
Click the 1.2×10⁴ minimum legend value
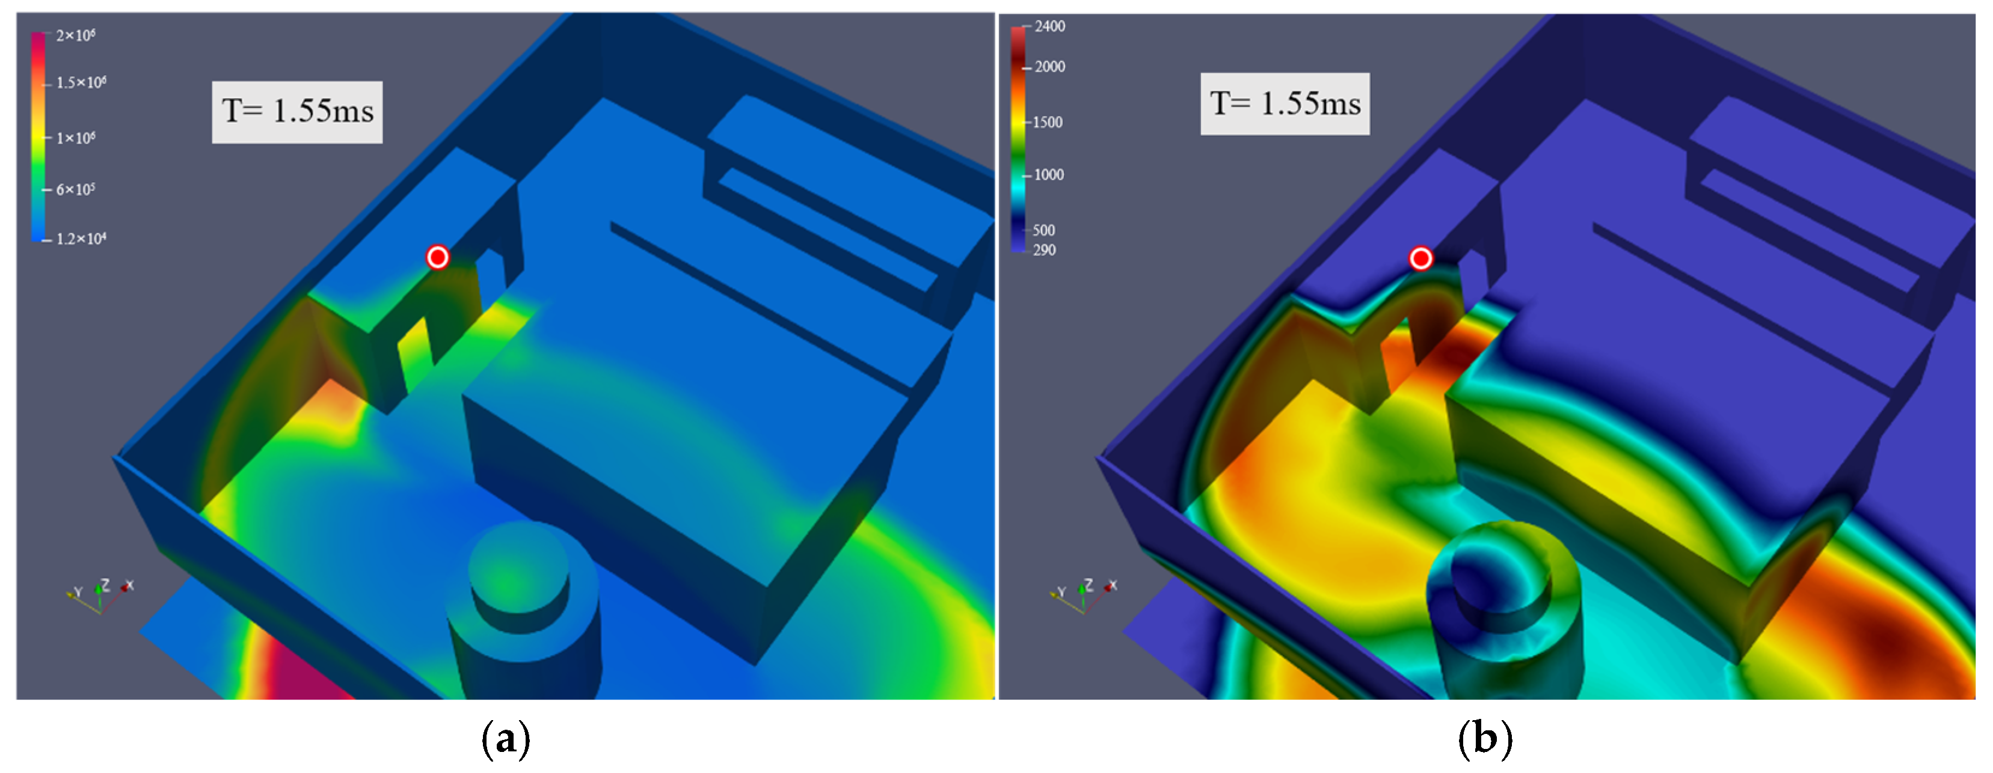[81, 239]
